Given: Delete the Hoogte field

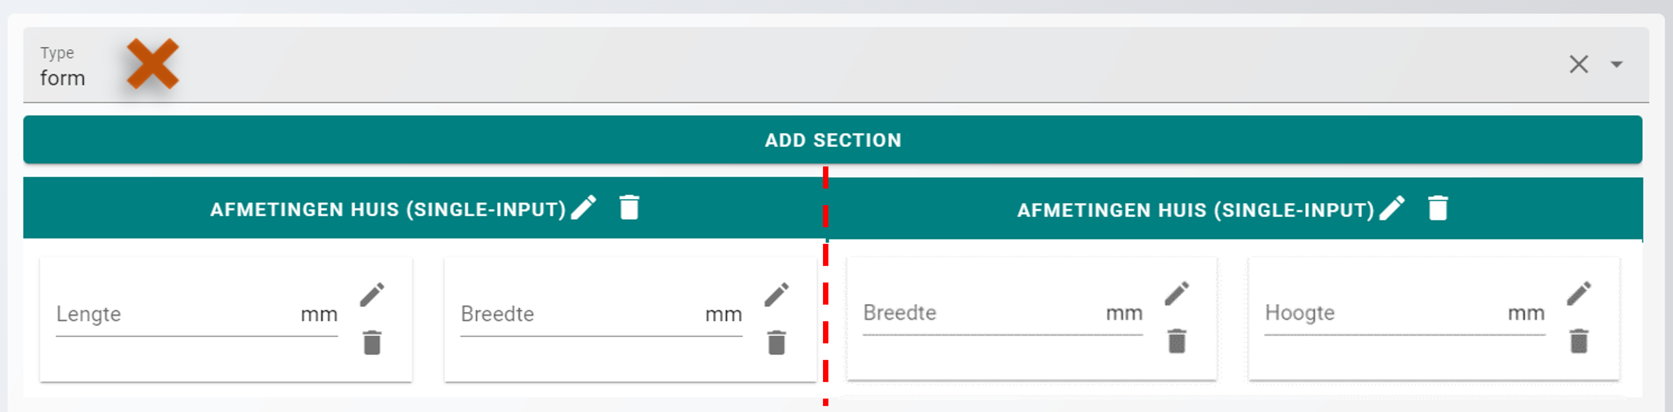Looking at the screenshot, I should pos(1579,341).
